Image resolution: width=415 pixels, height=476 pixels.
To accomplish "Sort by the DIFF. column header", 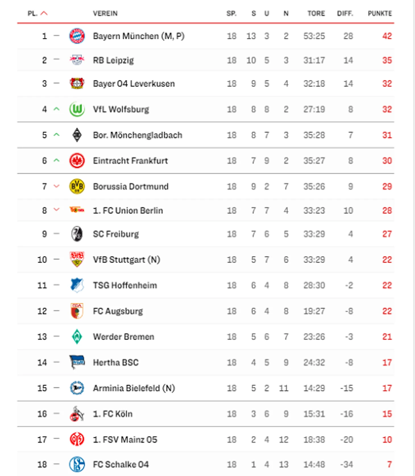I will point(345,13).
